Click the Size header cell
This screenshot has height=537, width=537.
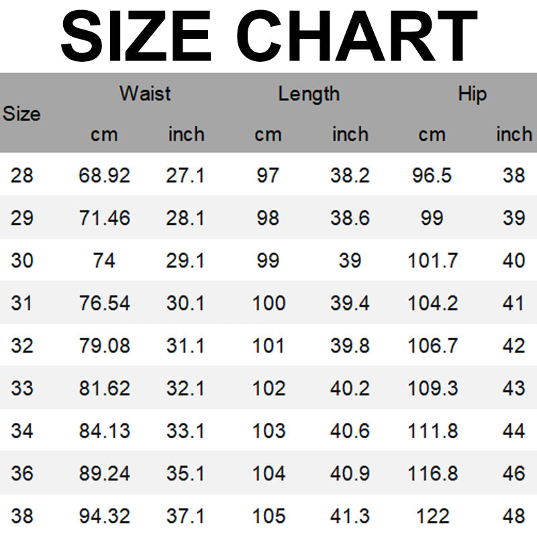21,113
